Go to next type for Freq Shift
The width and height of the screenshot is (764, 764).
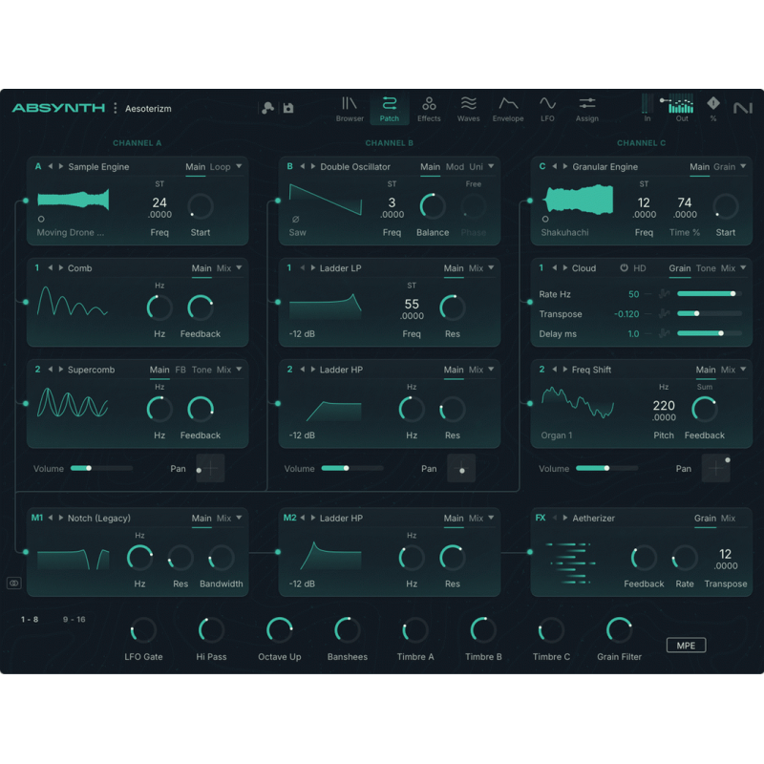pyautogui.click(x=565, y=370)
